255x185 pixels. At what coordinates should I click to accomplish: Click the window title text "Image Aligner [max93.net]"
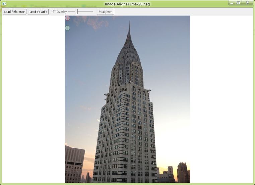click(127, 4)
